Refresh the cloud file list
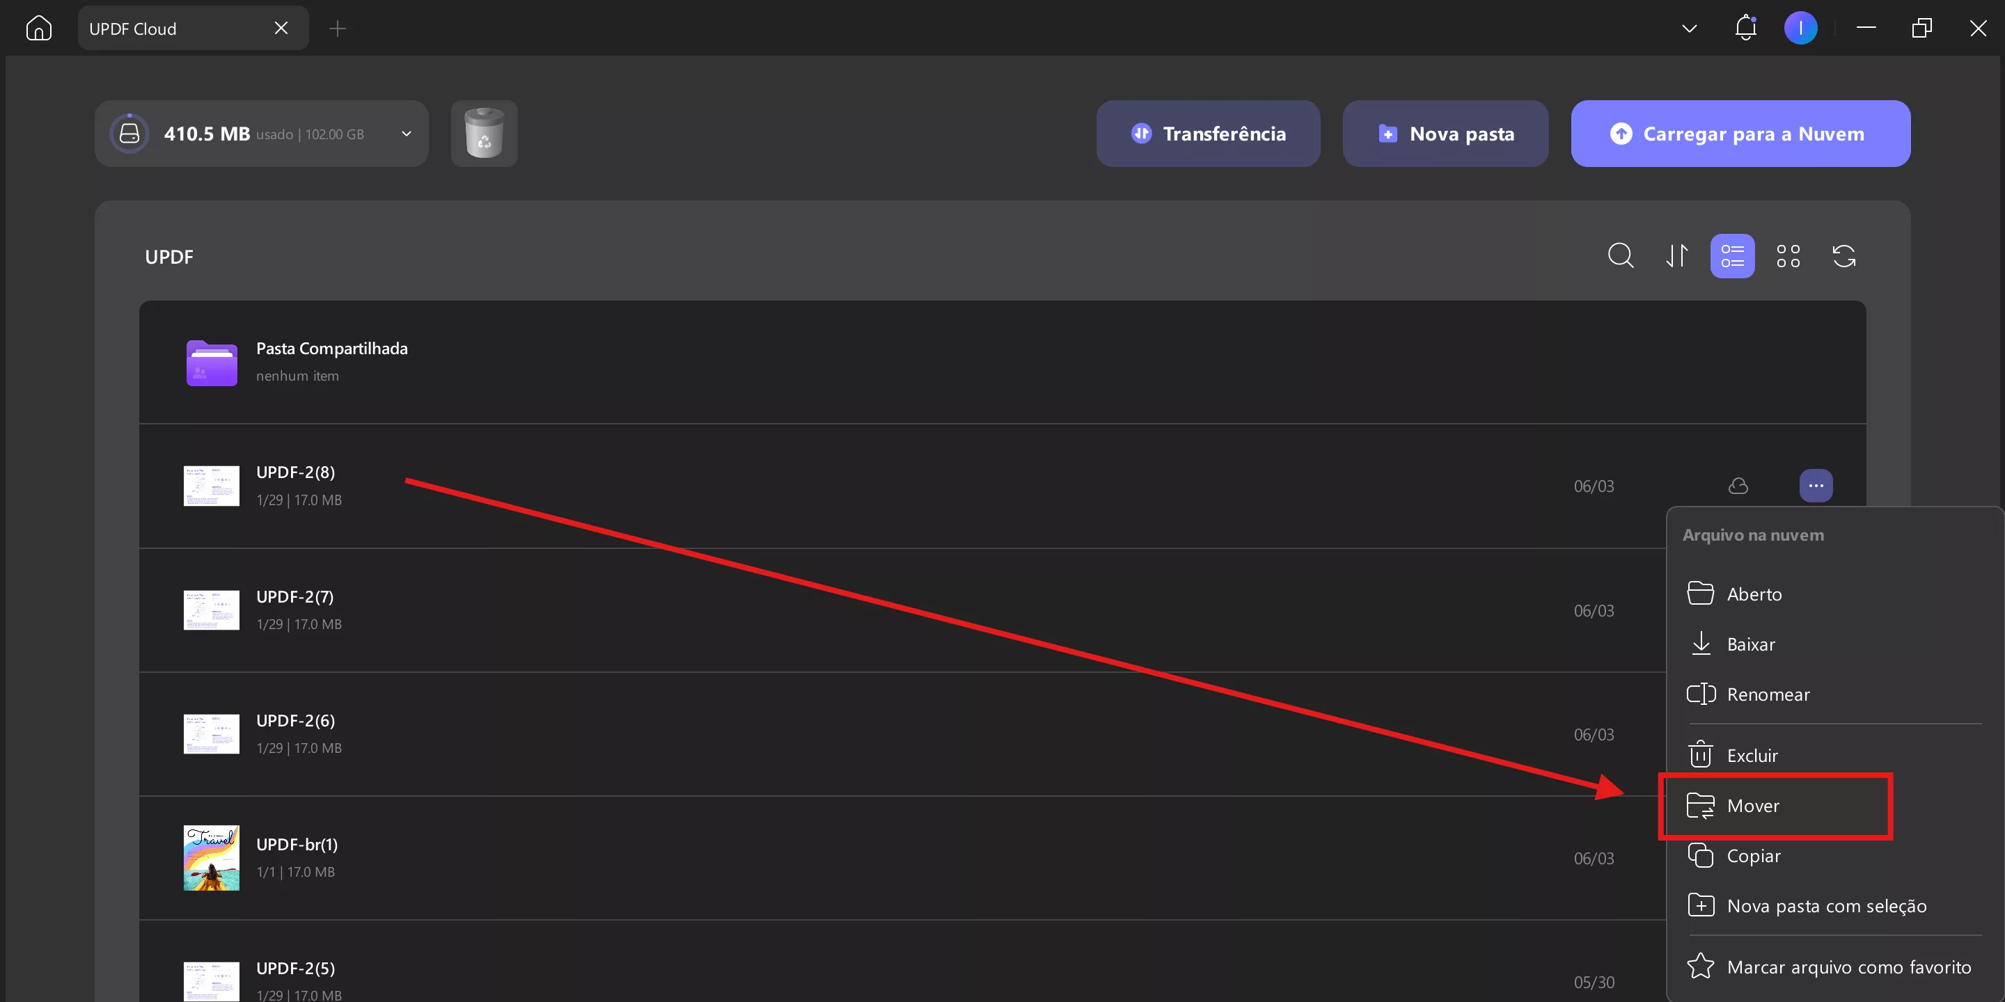 coord(1844,255)
